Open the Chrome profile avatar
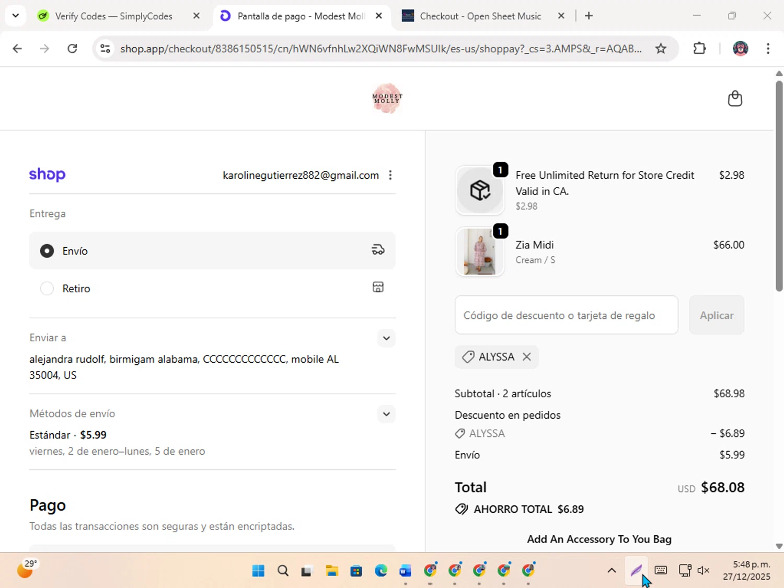784x588 pixels. [740, 49]
